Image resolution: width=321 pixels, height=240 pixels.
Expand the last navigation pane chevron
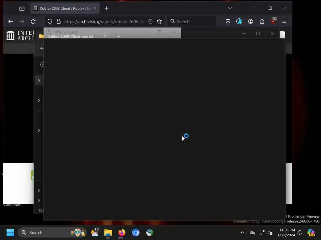coord(39,200)
